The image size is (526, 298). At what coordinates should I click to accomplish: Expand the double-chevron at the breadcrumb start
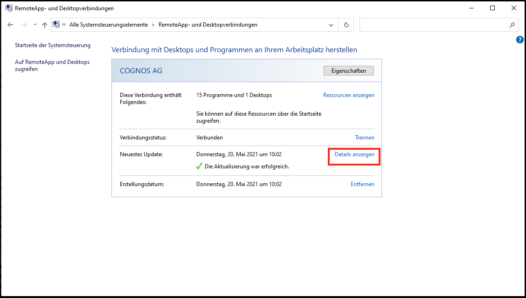coord(64,25)
